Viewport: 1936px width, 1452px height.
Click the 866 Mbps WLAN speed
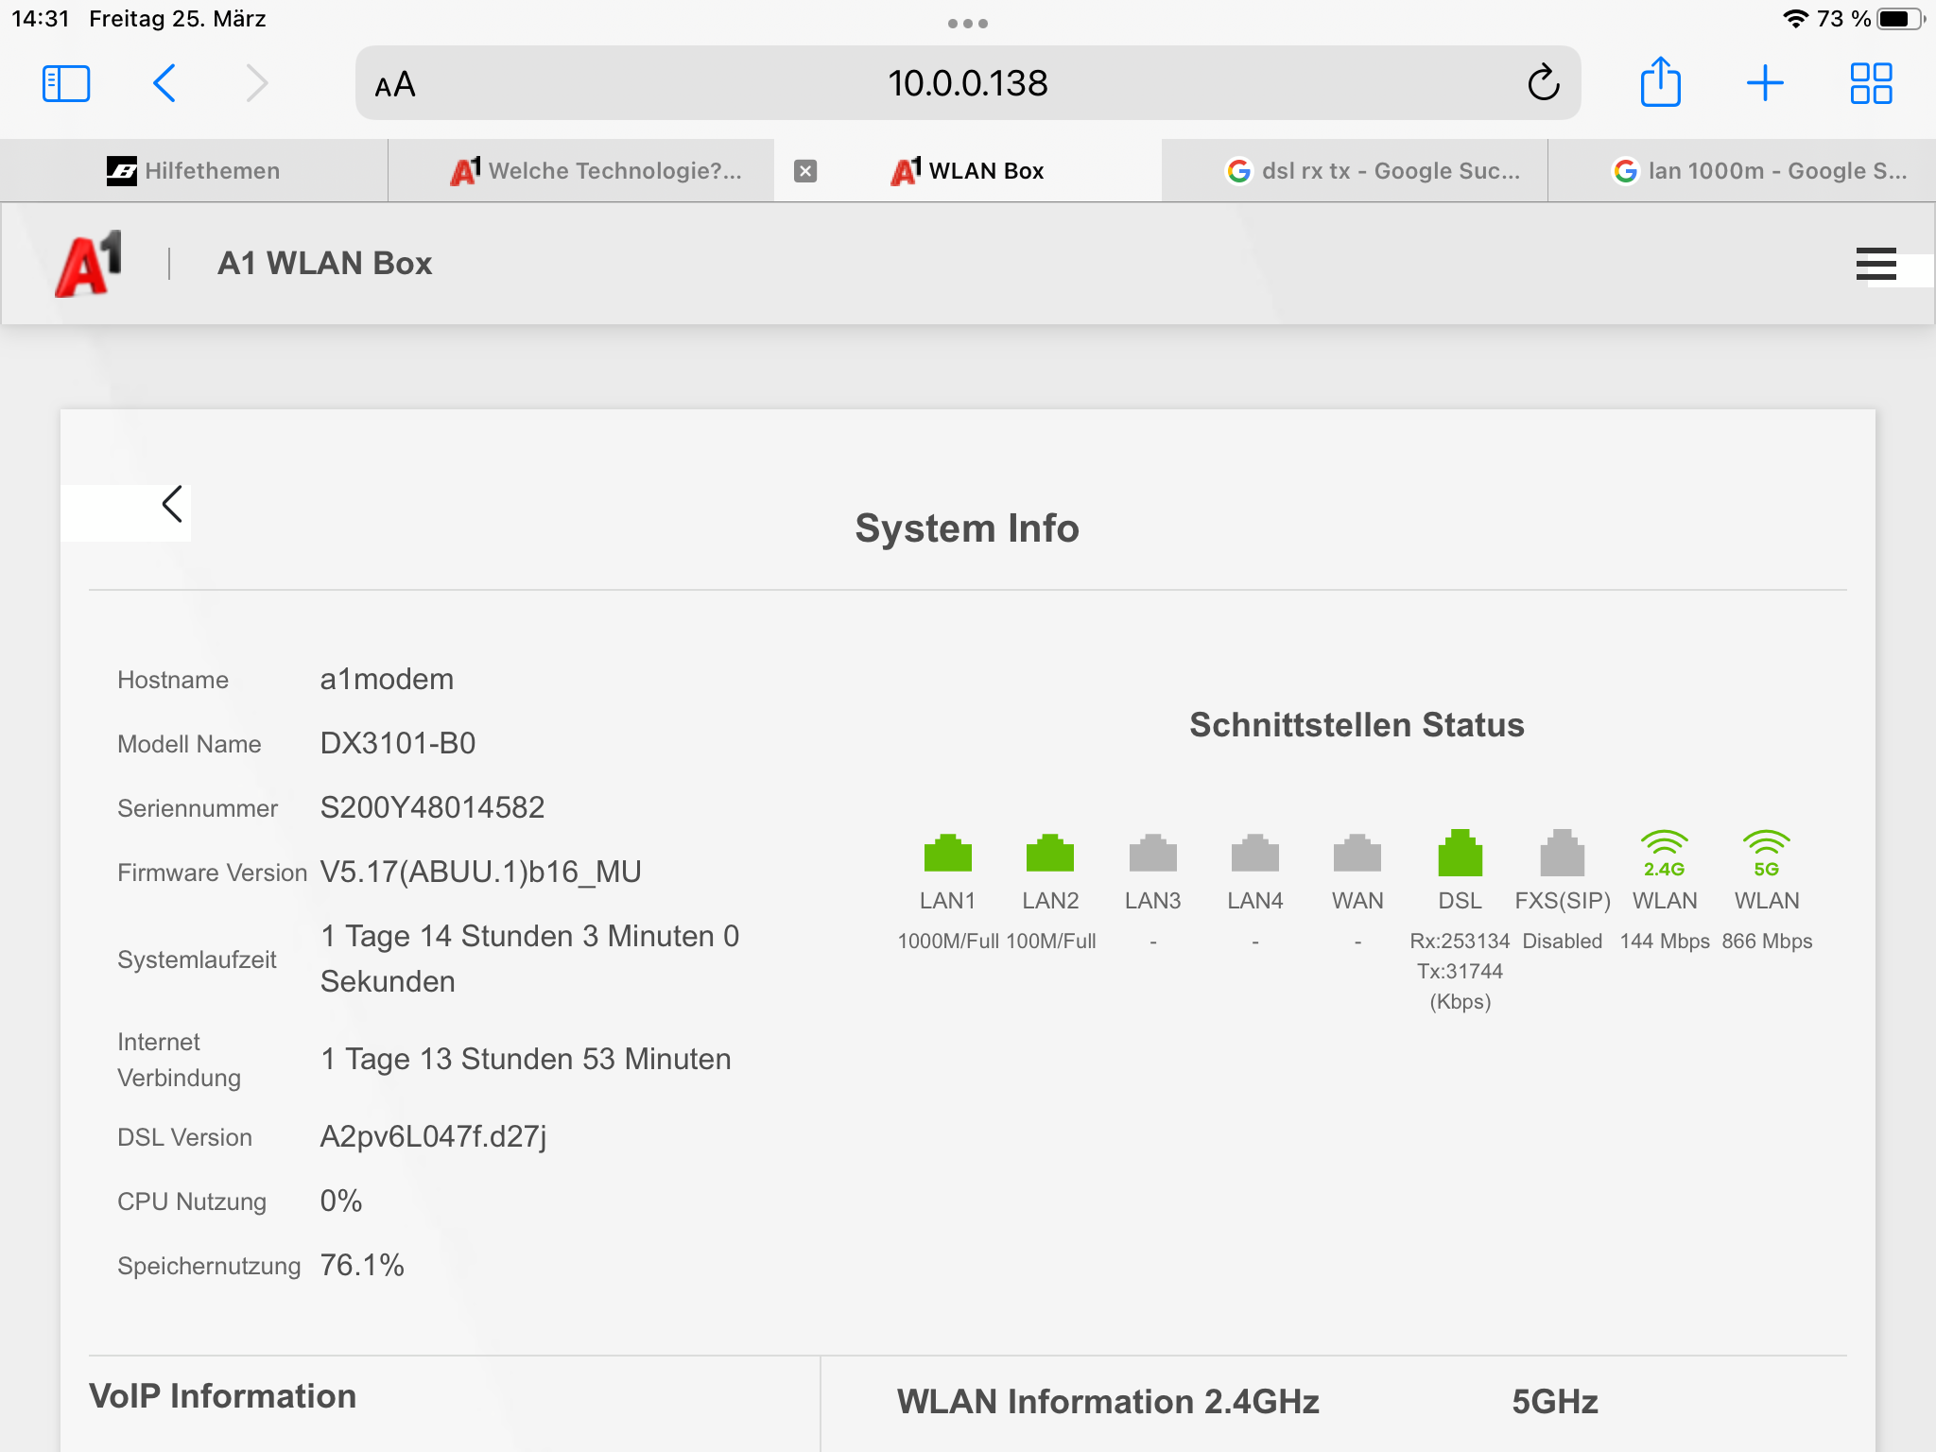1767,942
